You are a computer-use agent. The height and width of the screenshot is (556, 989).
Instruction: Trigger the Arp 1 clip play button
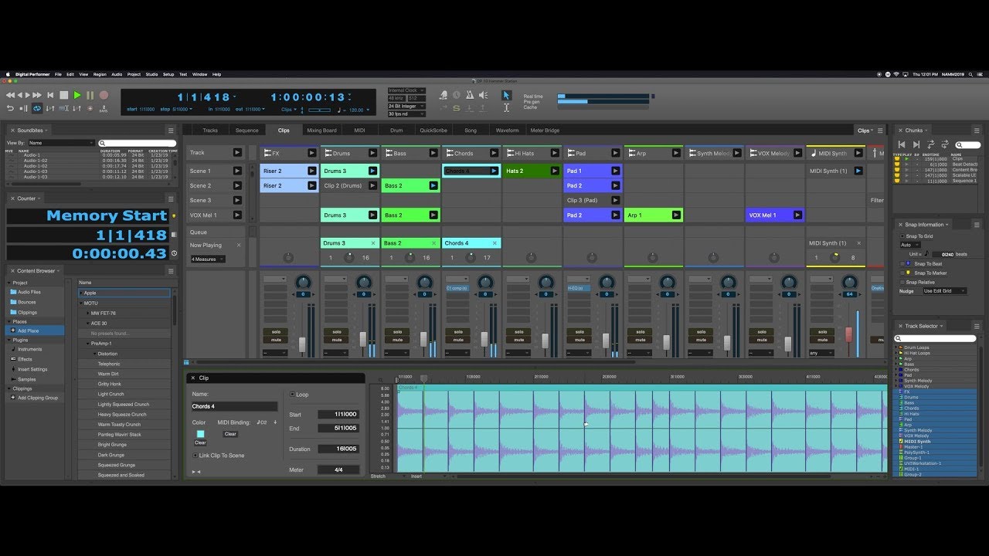tap(677, 215)
